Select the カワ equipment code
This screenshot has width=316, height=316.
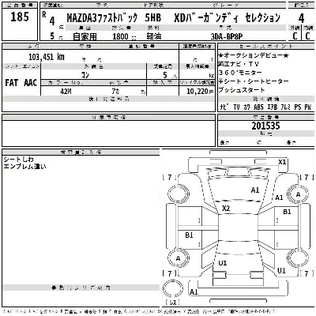pos(246,107)
